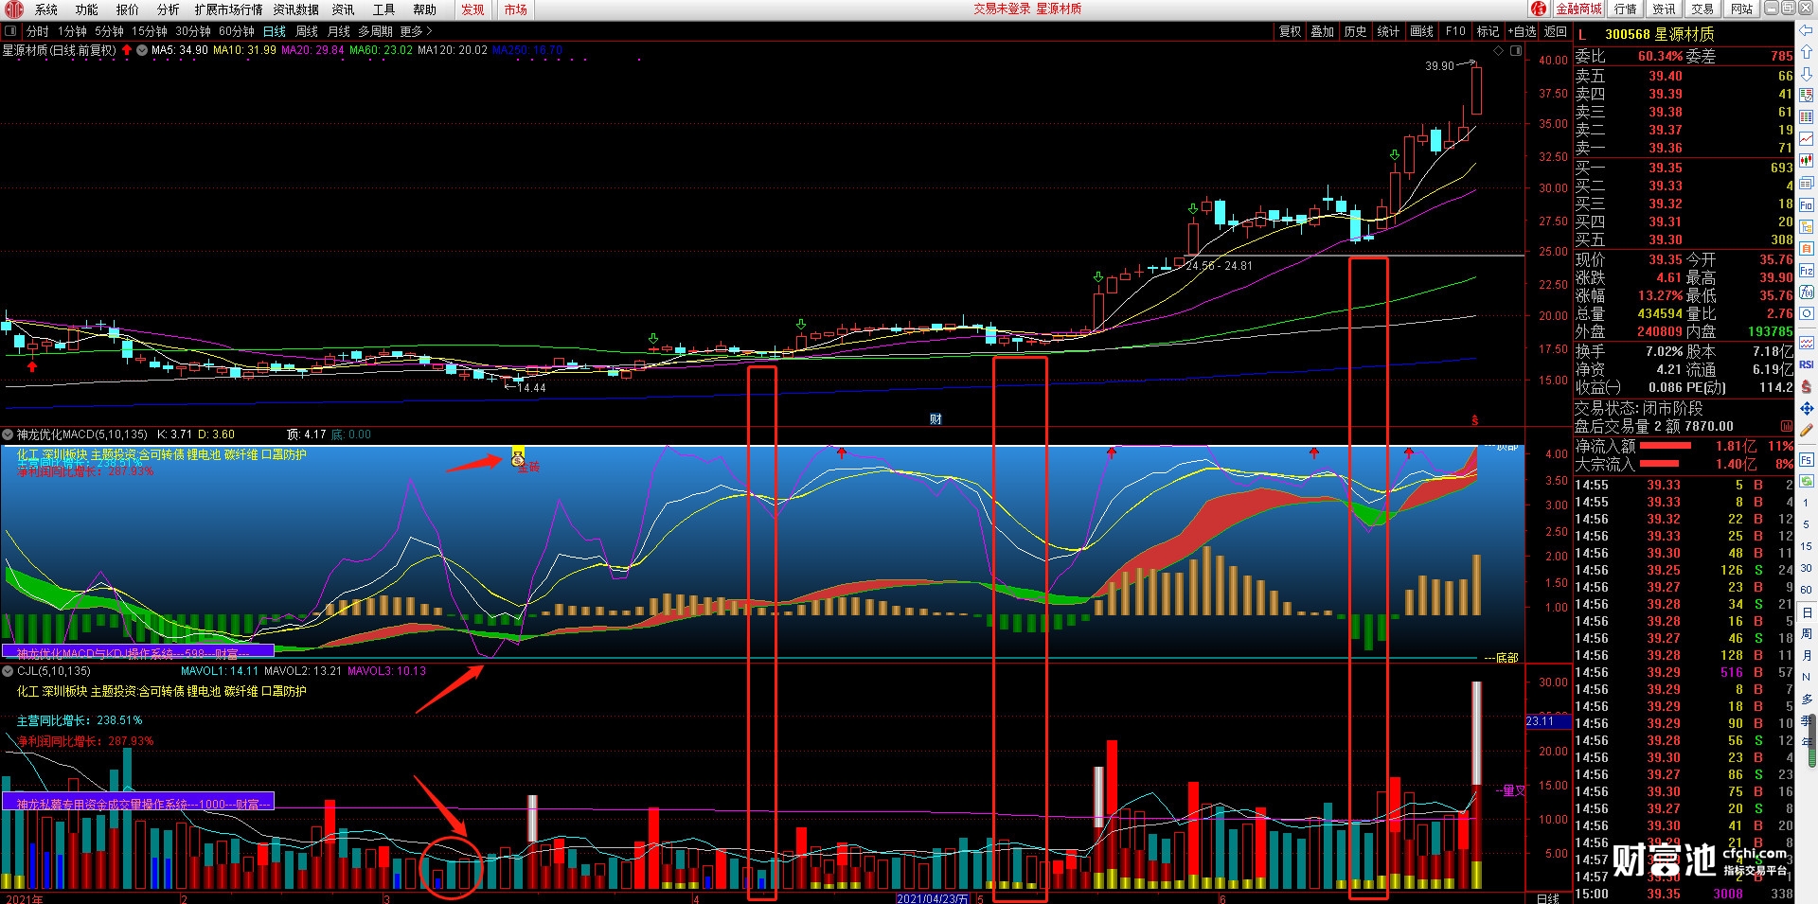The image size is (1818, 904).
Task: Click the up arrow for previous stock
Action: coord(1807,52)
